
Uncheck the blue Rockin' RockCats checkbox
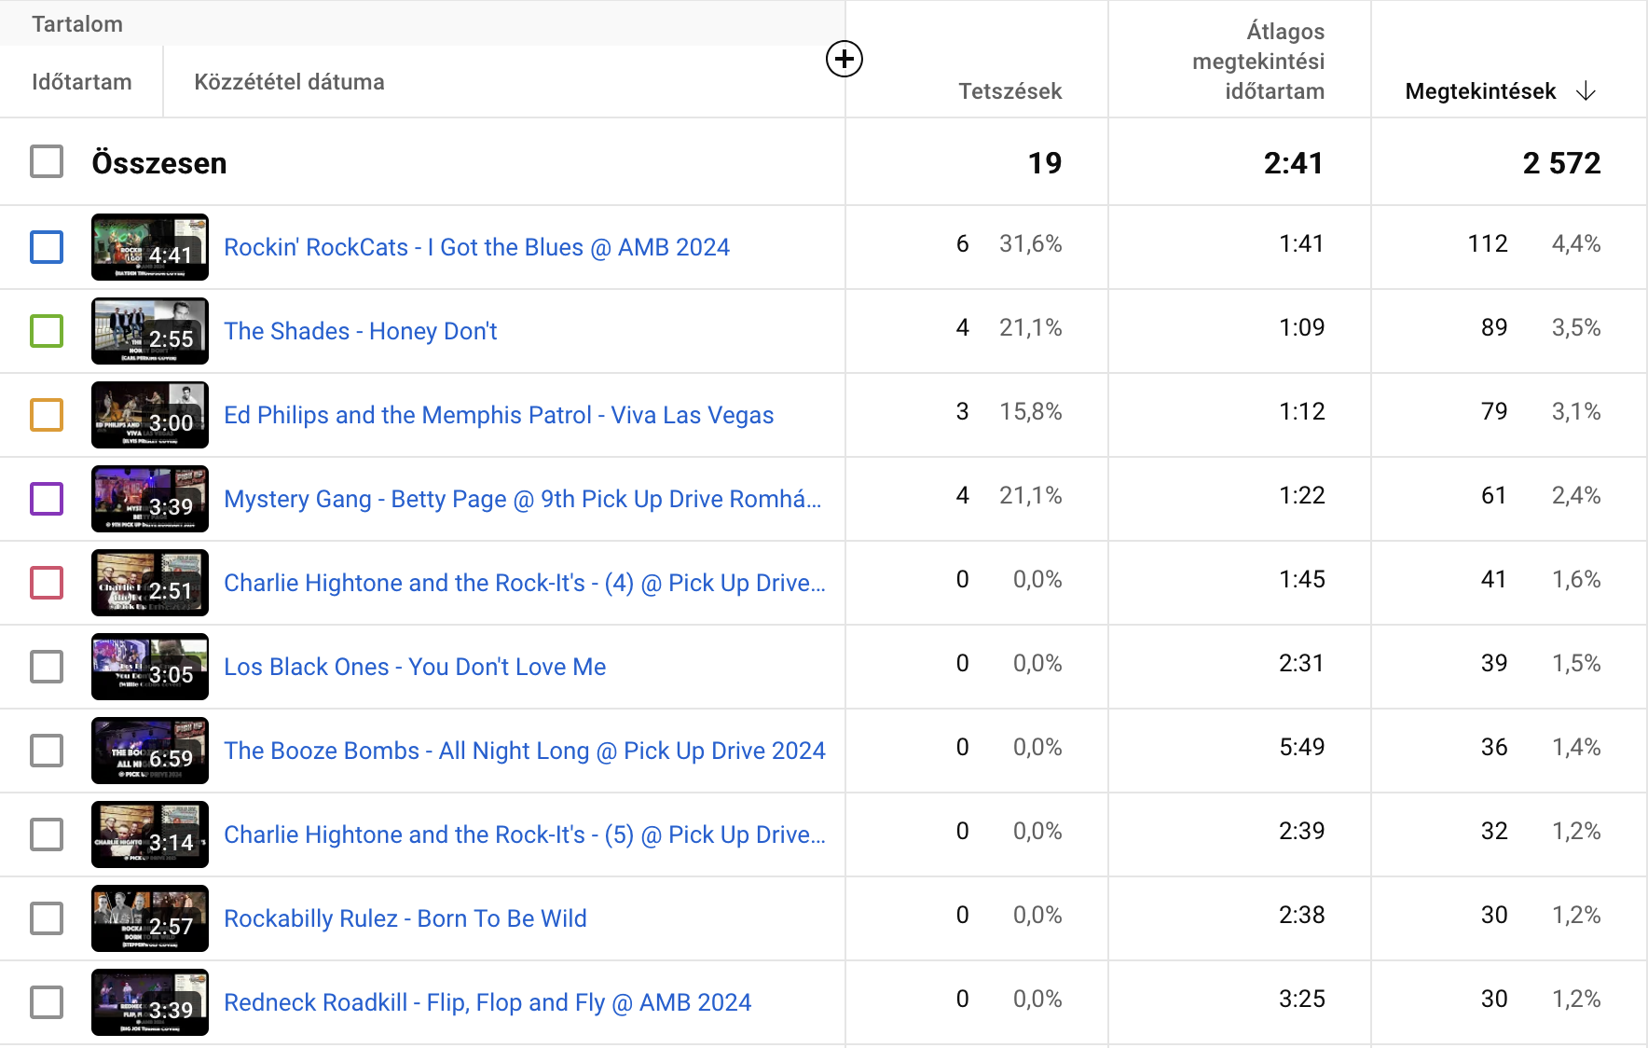point(47,247)
